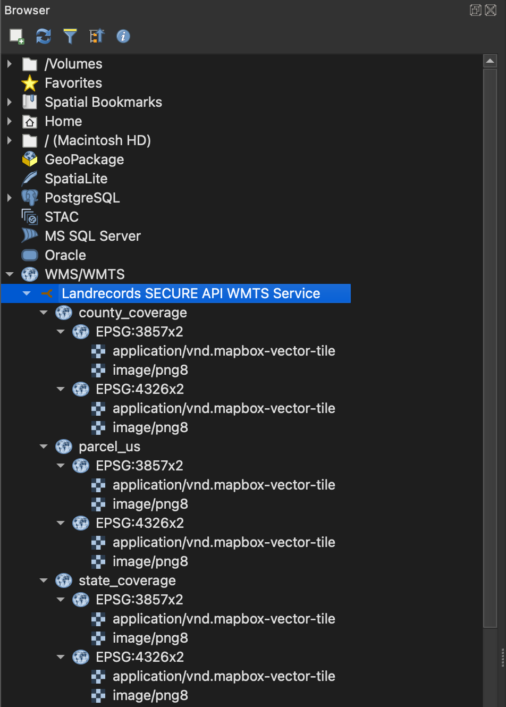Collapse the WMS/WMTS node

pos(10,274)
